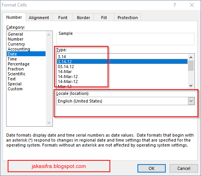
Task: Choose the Accounting category
Action: pos(26,49)
